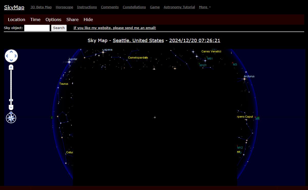Open the Game link
The height and width of the screenshot is (190, 308).
pos(155,7)
